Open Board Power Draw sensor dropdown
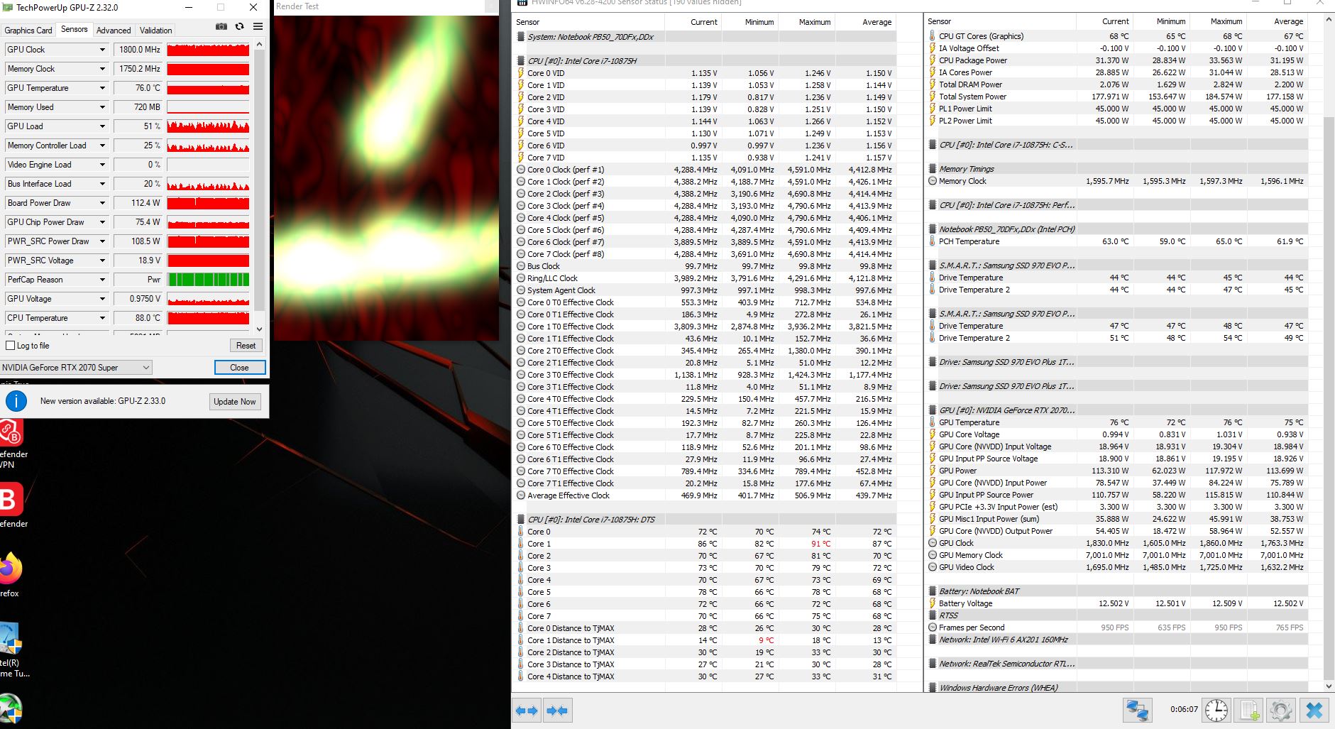 (102, 203)
